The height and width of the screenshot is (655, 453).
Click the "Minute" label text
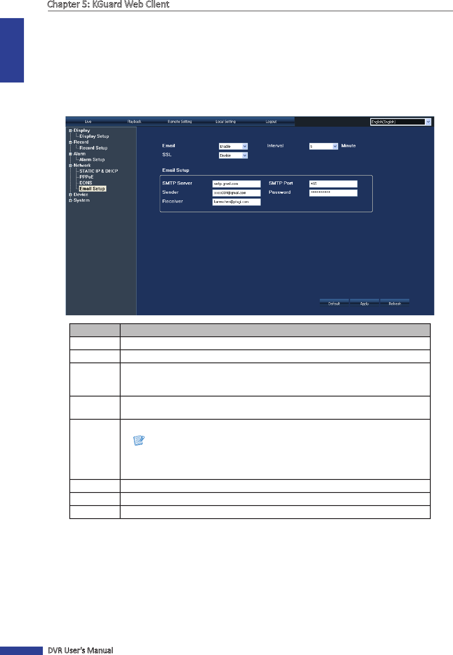click(x=348, y=146)
